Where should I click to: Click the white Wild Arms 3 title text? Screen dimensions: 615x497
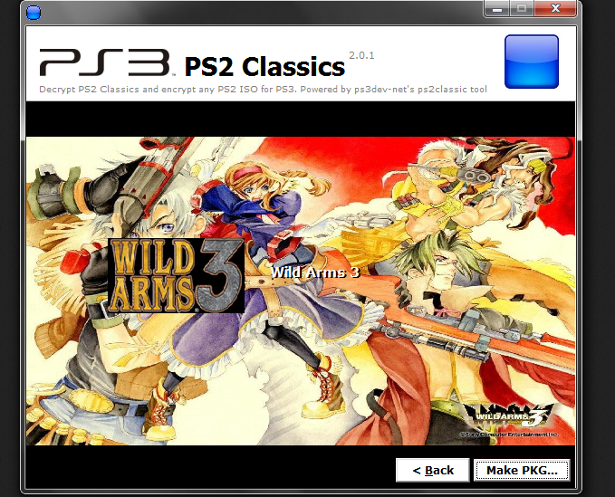pyautogui.click(x=315, y=272)
